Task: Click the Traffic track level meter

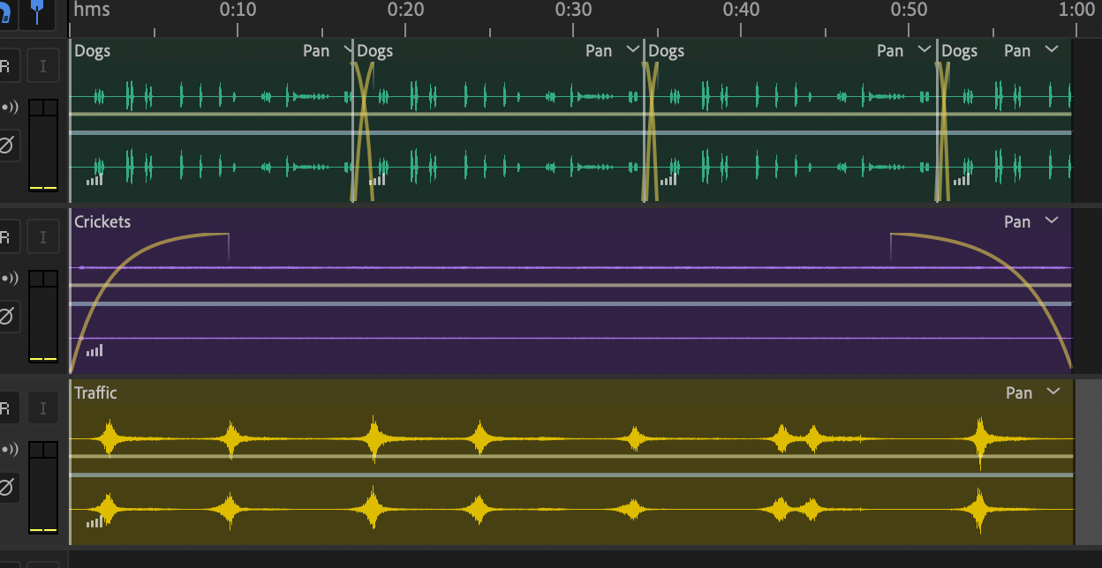Action: point(43,487)
